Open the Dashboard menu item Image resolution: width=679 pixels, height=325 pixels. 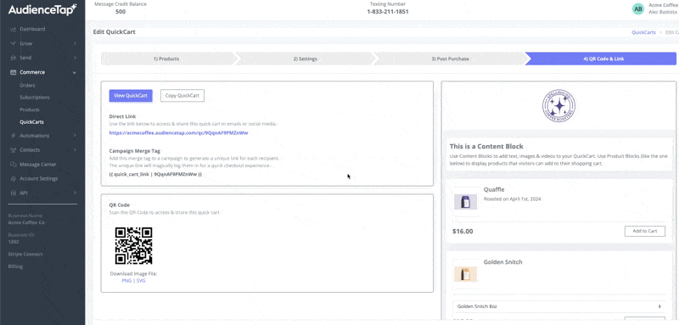point(32,30)
